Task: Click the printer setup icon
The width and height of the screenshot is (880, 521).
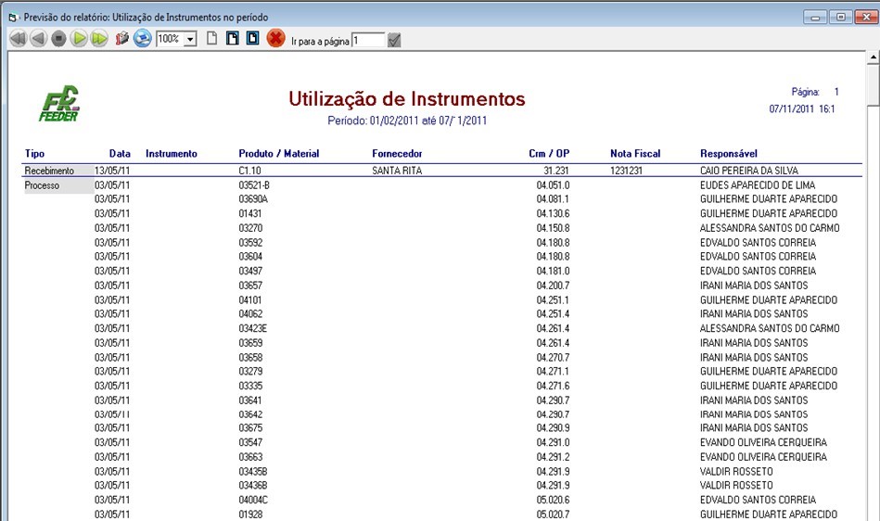Action: pyautogui.click(x=121, y=39)
